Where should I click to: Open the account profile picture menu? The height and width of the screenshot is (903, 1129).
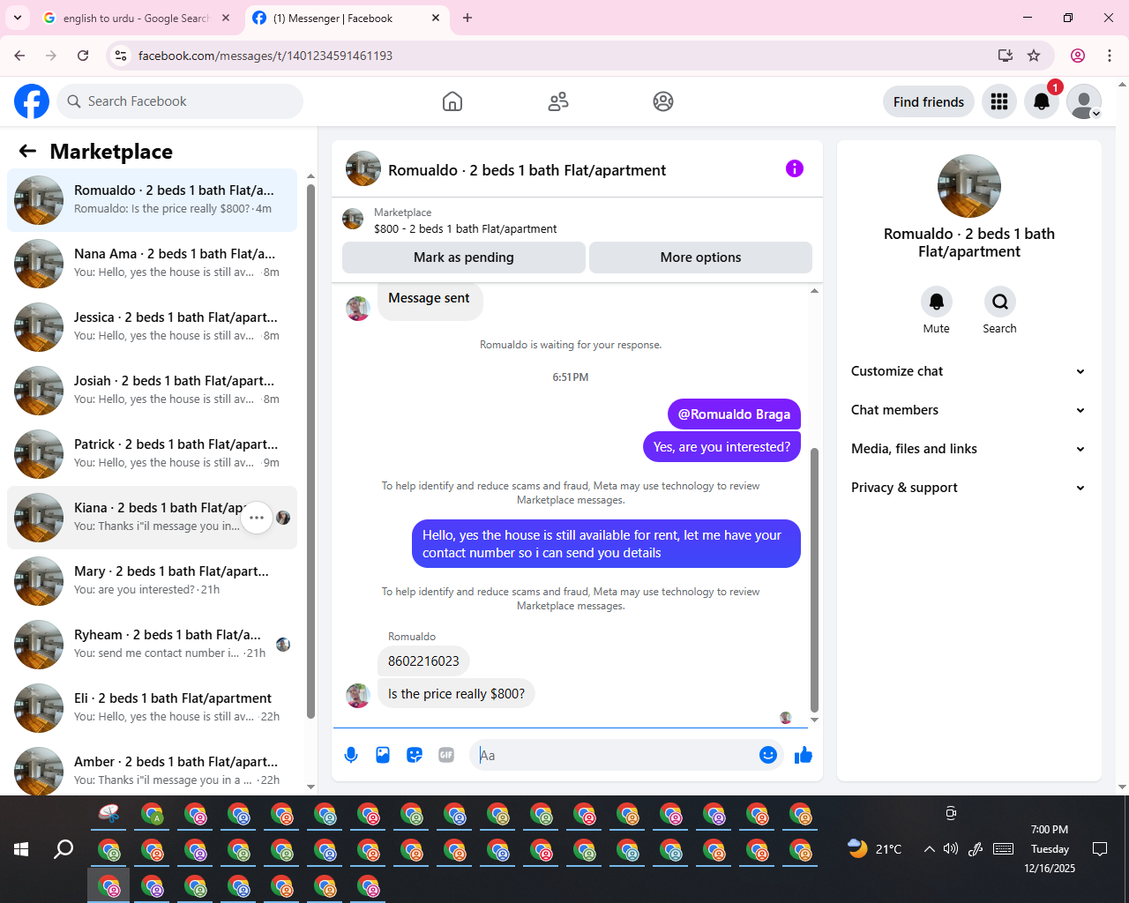(1084, 101)
